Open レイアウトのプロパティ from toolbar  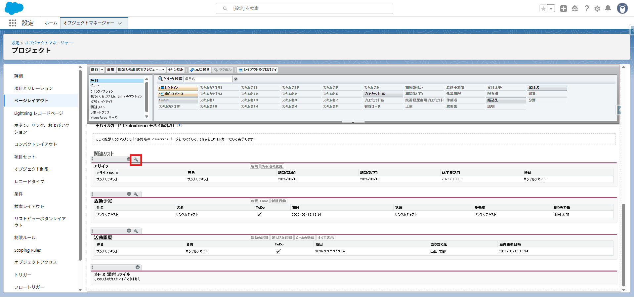pos(258,70)
